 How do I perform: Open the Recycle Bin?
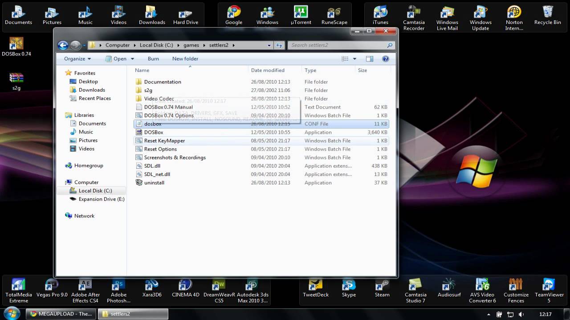coord(548,16)
